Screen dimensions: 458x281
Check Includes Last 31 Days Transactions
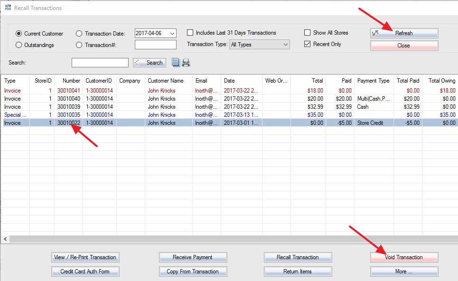190,33
